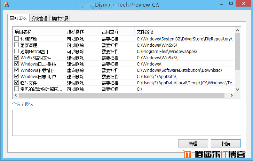Screen dimensions: 253x161
Task: Click 建议删除 in the 临时文件 row
Action: point(76,83)
